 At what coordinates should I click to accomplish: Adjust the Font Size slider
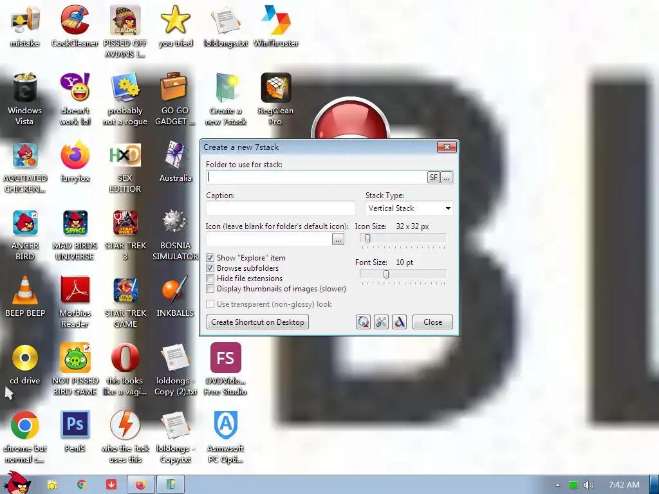(x=386, y=274)
